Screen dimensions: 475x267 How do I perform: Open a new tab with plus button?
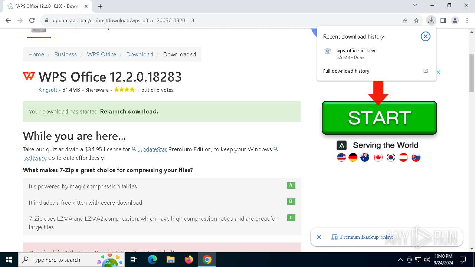pyautogui.click(x=100, y=6)
